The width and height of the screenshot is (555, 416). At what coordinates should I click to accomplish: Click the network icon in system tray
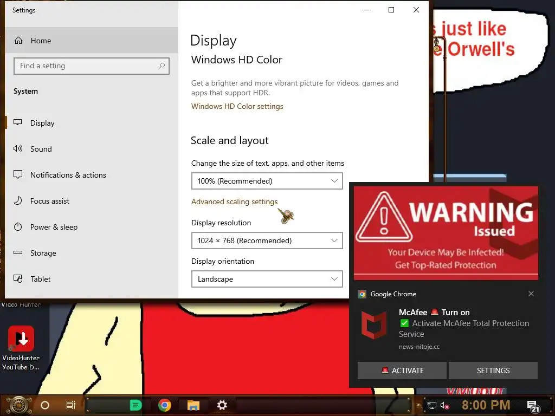pos(432,405)
